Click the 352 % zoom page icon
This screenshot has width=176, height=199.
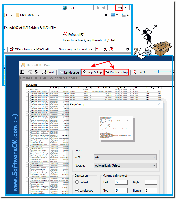click(135, 72)
